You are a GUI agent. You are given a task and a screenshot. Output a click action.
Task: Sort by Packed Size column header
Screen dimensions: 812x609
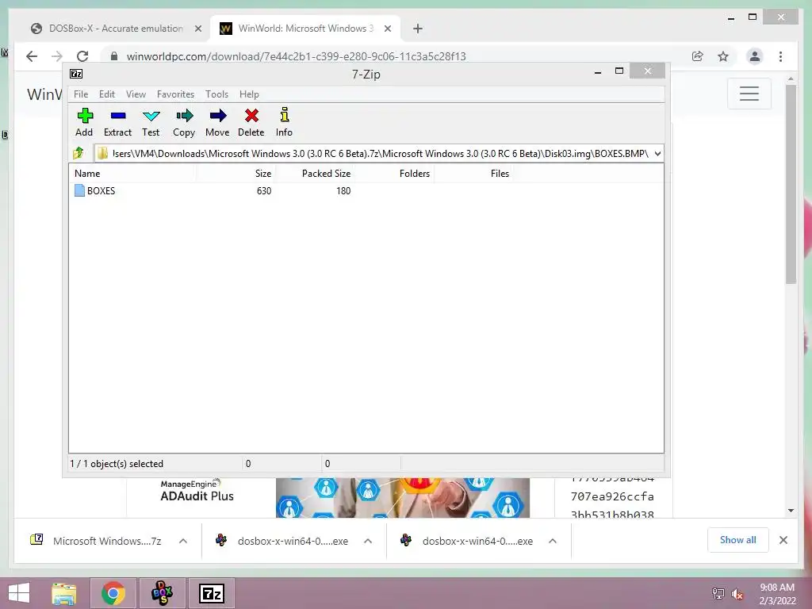coord(315,174)
